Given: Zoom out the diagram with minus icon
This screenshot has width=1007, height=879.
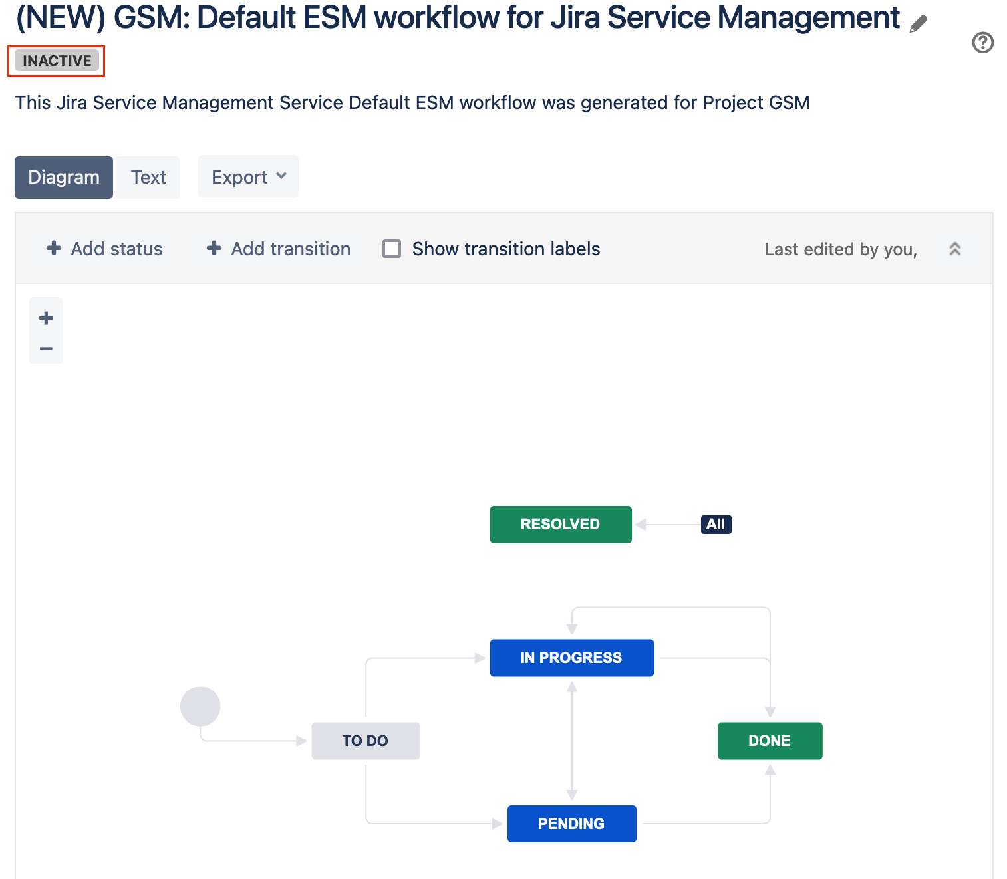Looking at the screenshot, I should 46,348.
